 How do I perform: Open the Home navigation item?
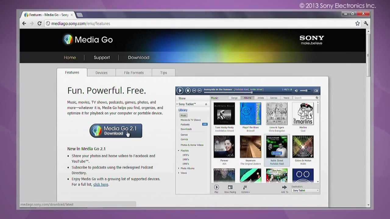pos(70,57)
